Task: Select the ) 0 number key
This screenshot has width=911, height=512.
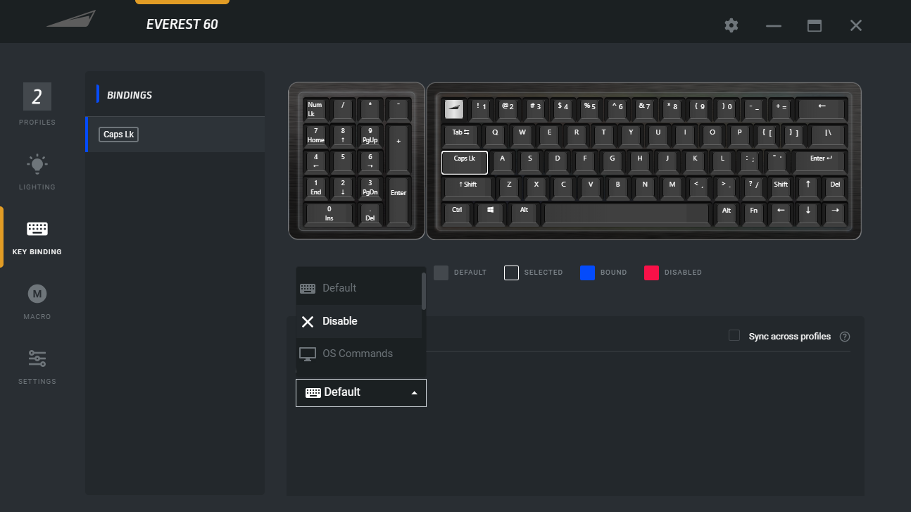Action: click(727, 108)
